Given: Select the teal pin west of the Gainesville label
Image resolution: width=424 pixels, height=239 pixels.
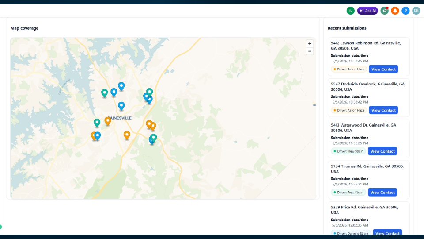Looking at the screenshot, I should click(x=97, y=123).
